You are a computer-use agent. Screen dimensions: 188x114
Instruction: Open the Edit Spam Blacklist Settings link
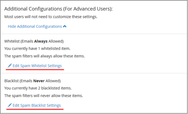[37, 105]
